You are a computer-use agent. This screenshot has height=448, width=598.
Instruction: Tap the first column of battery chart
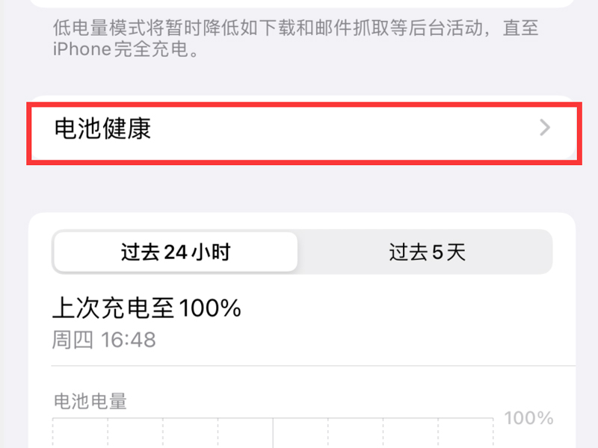(81, 434)
